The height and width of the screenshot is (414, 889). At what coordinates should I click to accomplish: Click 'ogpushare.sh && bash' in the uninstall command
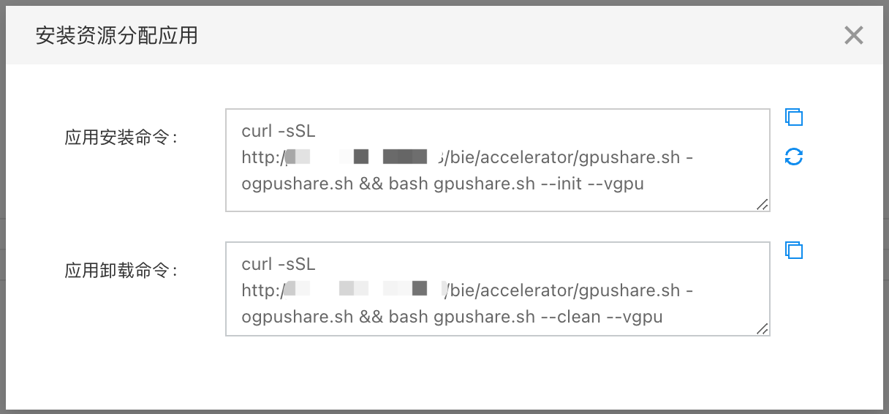pos(335,317)
